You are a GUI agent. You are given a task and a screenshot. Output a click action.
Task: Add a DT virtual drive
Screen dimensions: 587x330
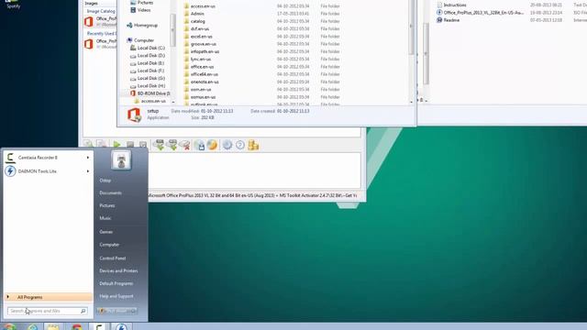(160, 145)
